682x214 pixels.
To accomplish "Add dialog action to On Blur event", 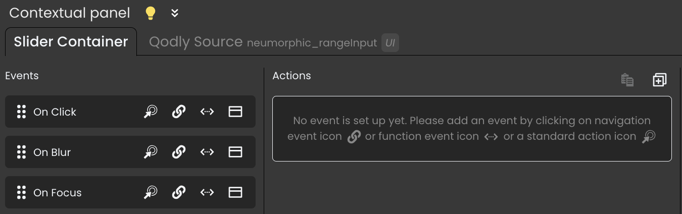I will coord(235,152).
